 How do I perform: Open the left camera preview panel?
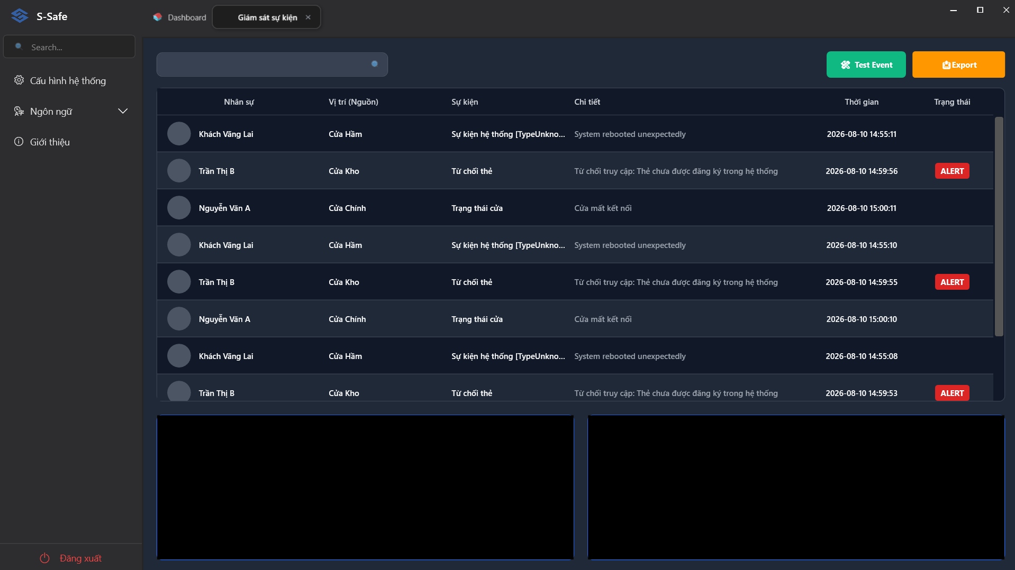[365, 487]
